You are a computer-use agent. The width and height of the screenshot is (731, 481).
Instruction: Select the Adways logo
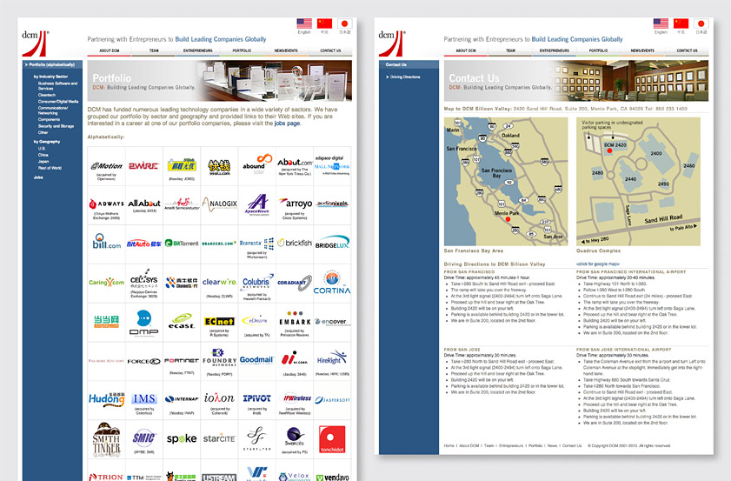click(106, 204)
